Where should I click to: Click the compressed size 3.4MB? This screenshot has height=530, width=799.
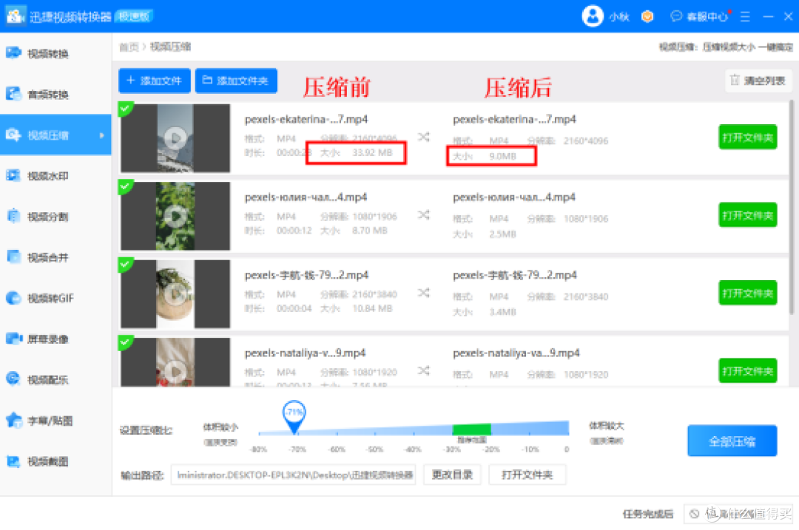coord(502,312)
